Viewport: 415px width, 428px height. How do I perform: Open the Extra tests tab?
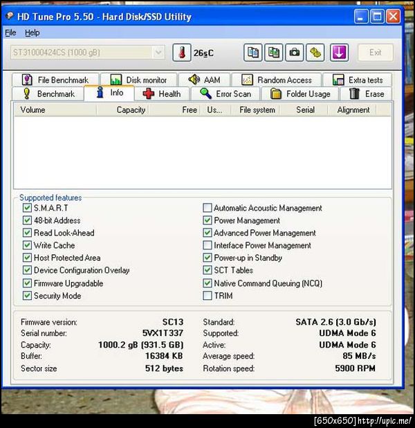tap(358, 80)
